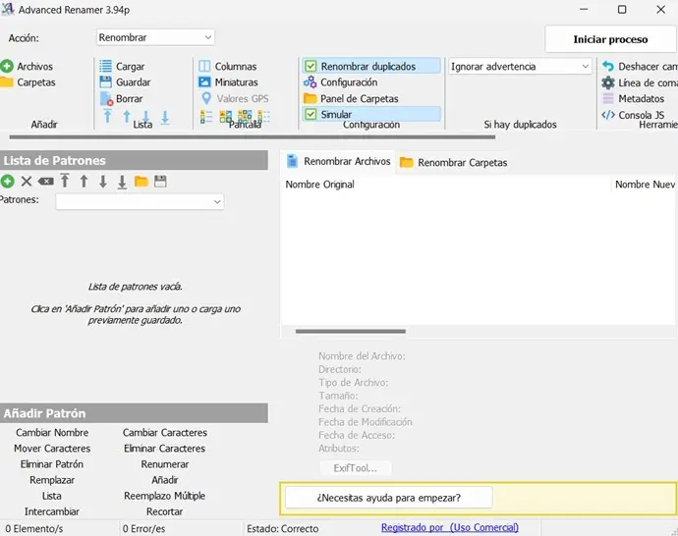Screen dimensions: 678x536
Task: Choose Lista under Añadir Patrón
Action: 52,496
